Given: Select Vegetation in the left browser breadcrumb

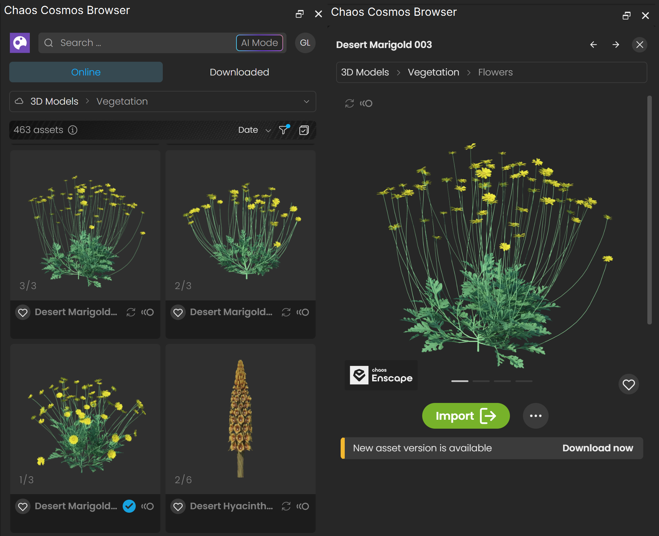Looking at the screenshot, I should tap(122, 102).
